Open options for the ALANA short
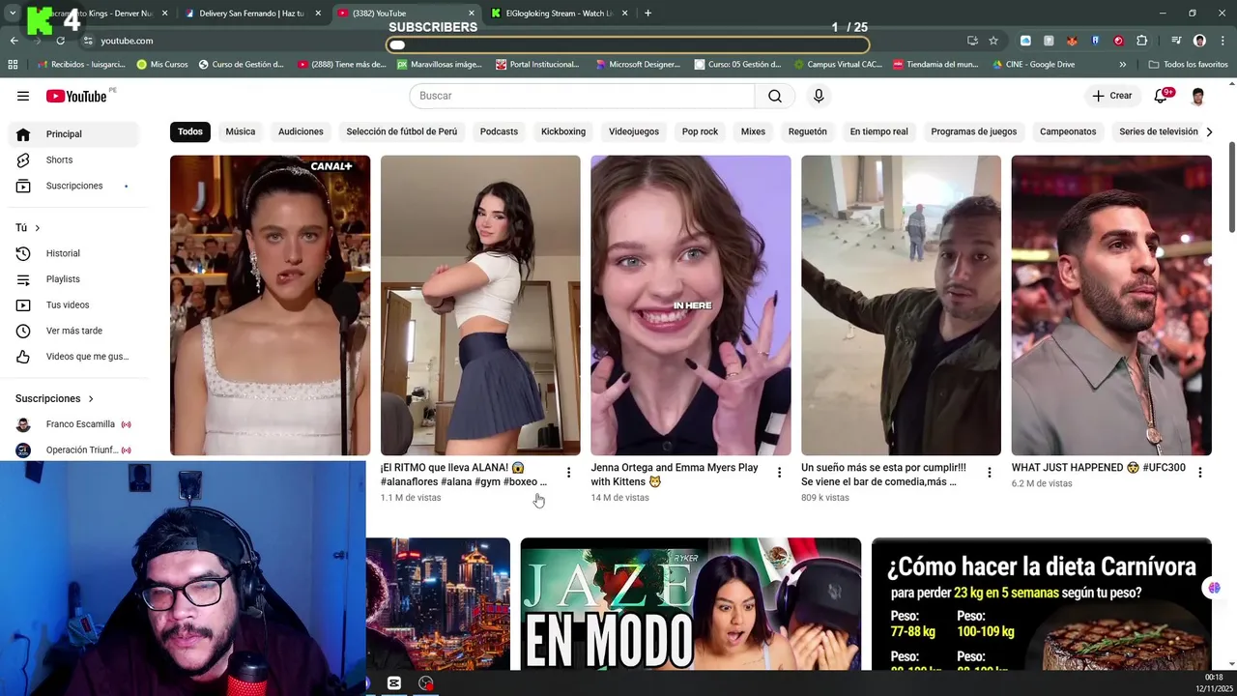 568,473
